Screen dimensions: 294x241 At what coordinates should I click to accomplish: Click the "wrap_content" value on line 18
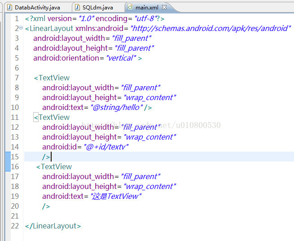[149, 186]
